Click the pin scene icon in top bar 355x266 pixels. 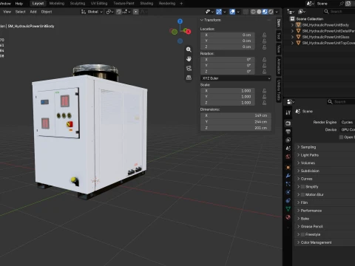coord(342,4)
